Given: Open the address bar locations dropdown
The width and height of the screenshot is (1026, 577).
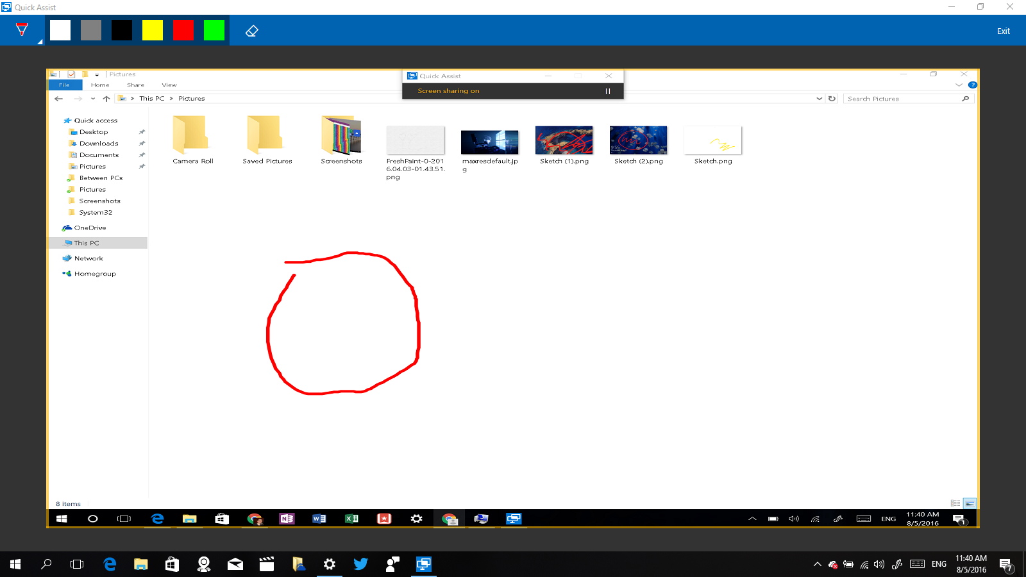Looking at the screenshot, I should coord(819,98).
